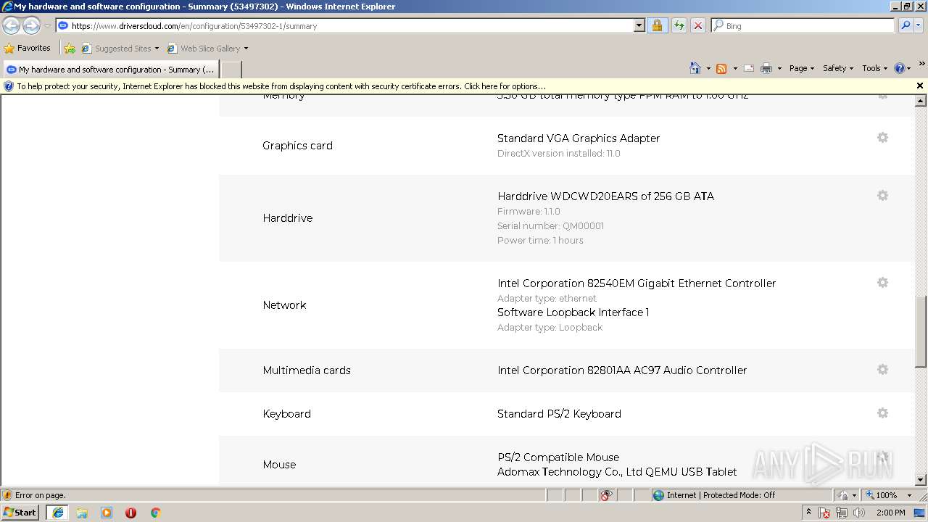Launch Google Chrome from the taskbar
This screenshot has width=928, height=522.
click(x=155, y=513)
